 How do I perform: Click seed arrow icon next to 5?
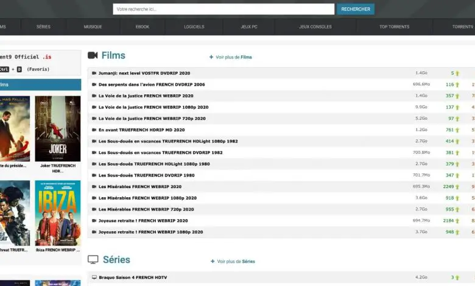click(457, 73)
